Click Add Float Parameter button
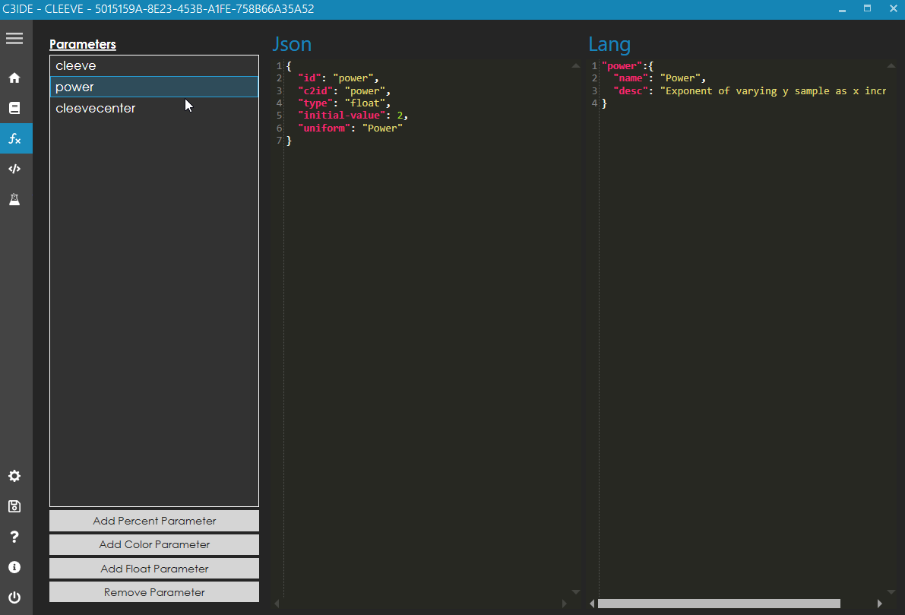The width and height of the screenshot is (905, 615). [154, 569]
